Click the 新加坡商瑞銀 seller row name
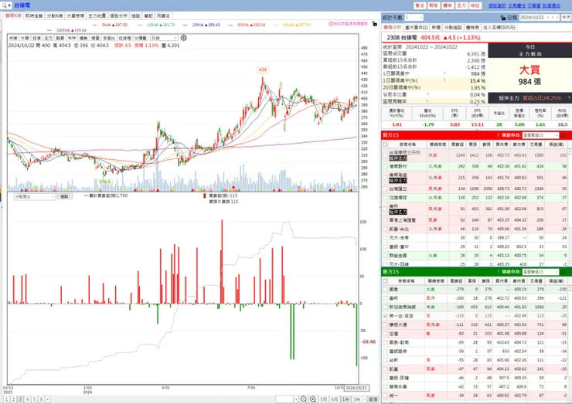This screenshot has width=572, height=404. coord(403,307)
